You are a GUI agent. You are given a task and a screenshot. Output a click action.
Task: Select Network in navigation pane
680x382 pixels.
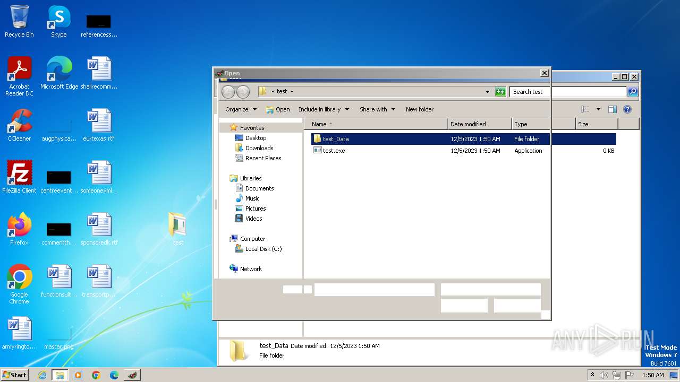(251, 269)
